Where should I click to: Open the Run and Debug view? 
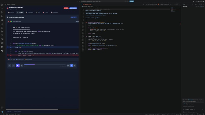[2, 16]
